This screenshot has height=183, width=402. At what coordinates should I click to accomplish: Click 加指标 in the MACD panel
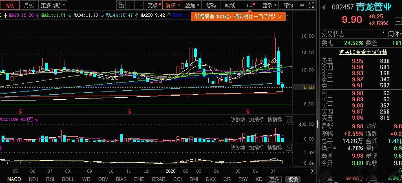(x=256, y=148)
